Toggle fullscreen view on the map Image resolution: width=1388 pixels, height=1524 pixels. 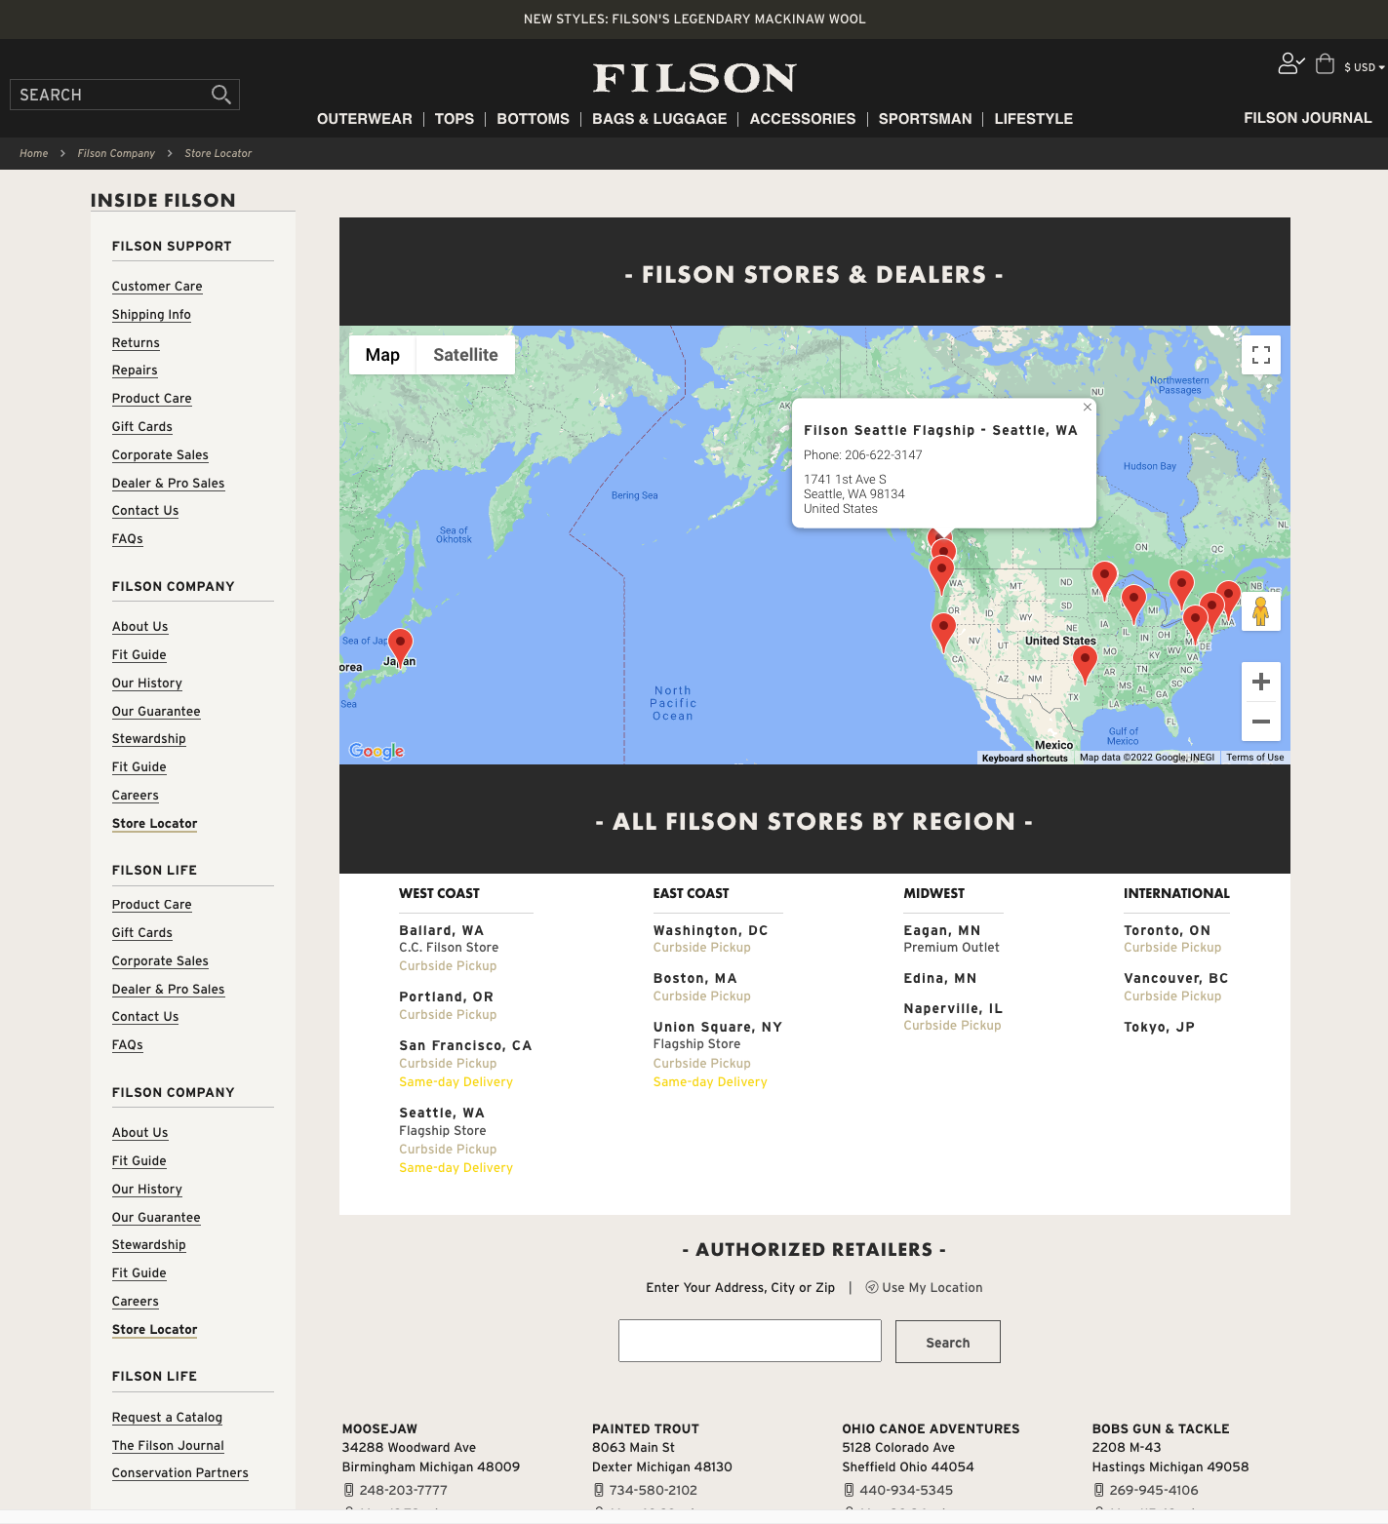1261,355
